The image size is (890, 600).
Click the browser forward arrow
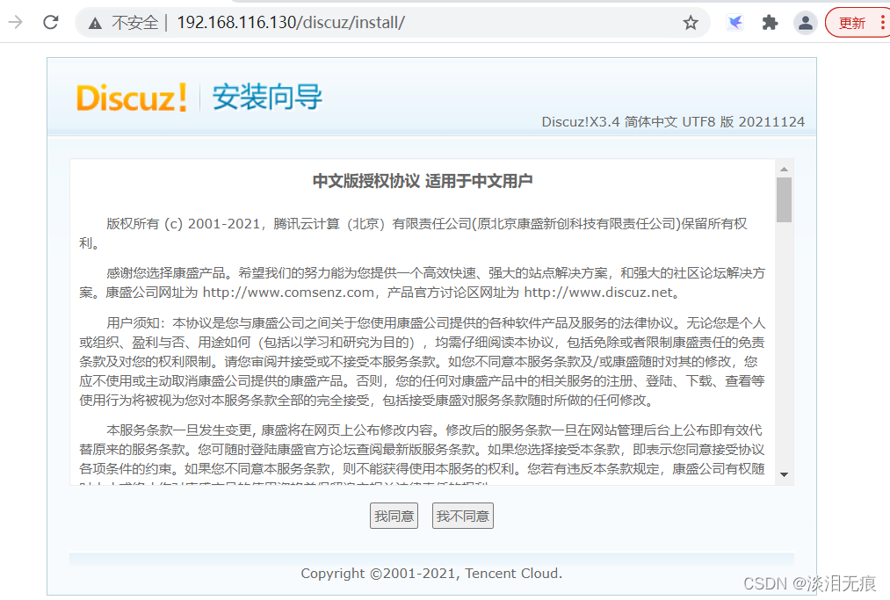[15, 22]
